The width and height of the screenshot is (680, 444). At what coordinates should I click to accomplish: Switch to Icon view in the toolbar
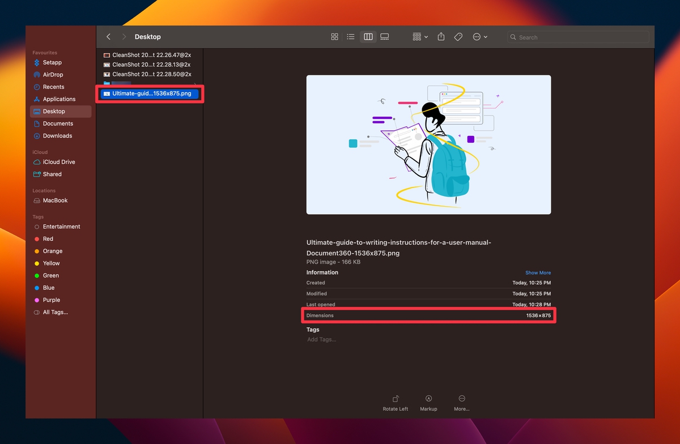click(334, 36)
